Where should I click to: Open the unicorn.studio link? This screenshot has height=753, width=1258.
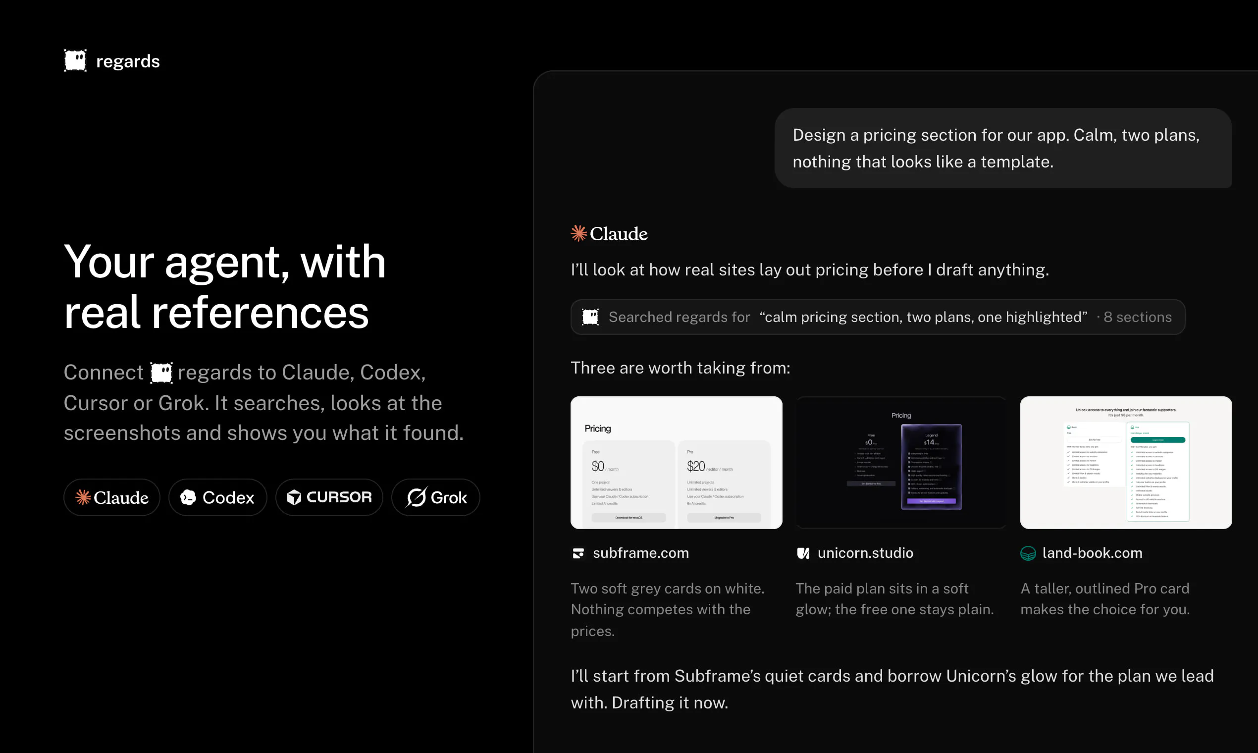[865, 553]
